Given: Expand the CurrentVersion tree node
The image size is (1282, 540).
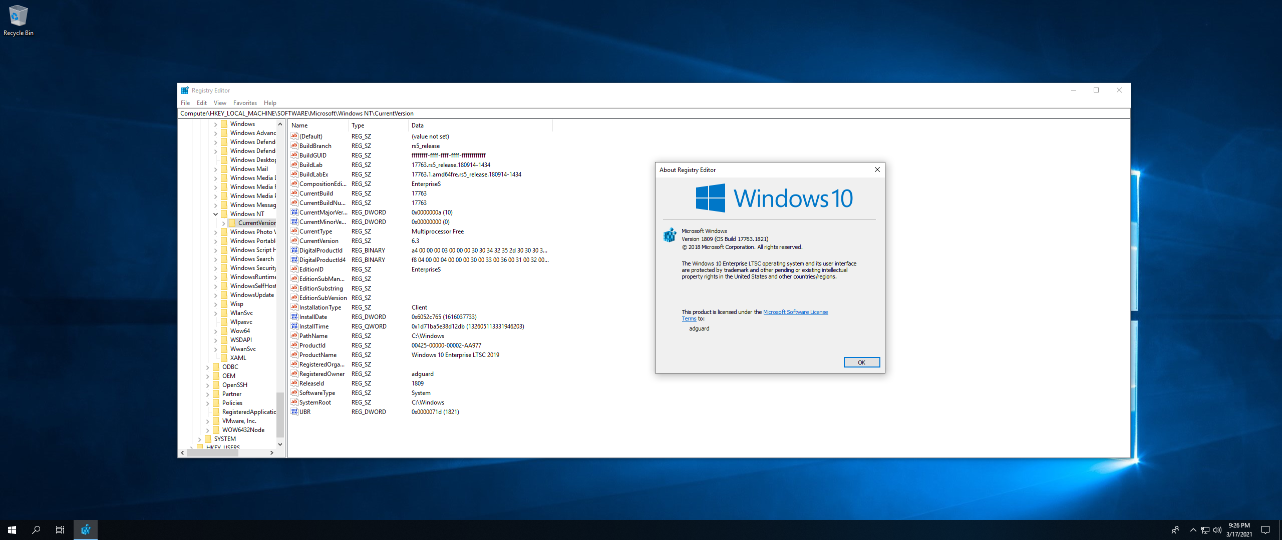Looking at the screenshot, I should [224, 223].
